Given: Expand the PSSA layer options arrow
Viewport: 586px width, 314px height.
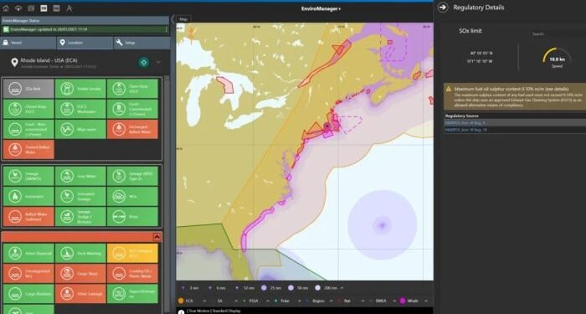Looking at the screenshot, I should point(267,301).
